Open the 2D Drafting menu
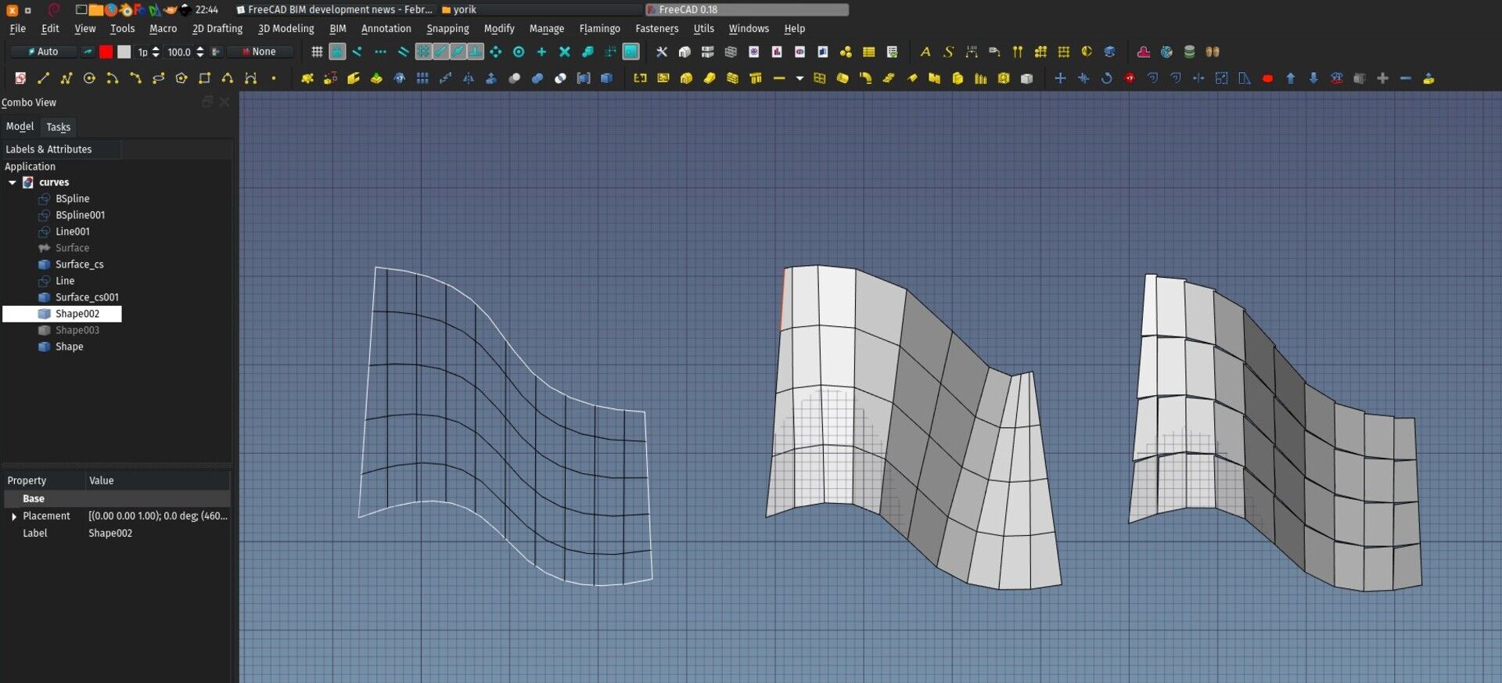 pyautogui.click(x=217, y=28)
